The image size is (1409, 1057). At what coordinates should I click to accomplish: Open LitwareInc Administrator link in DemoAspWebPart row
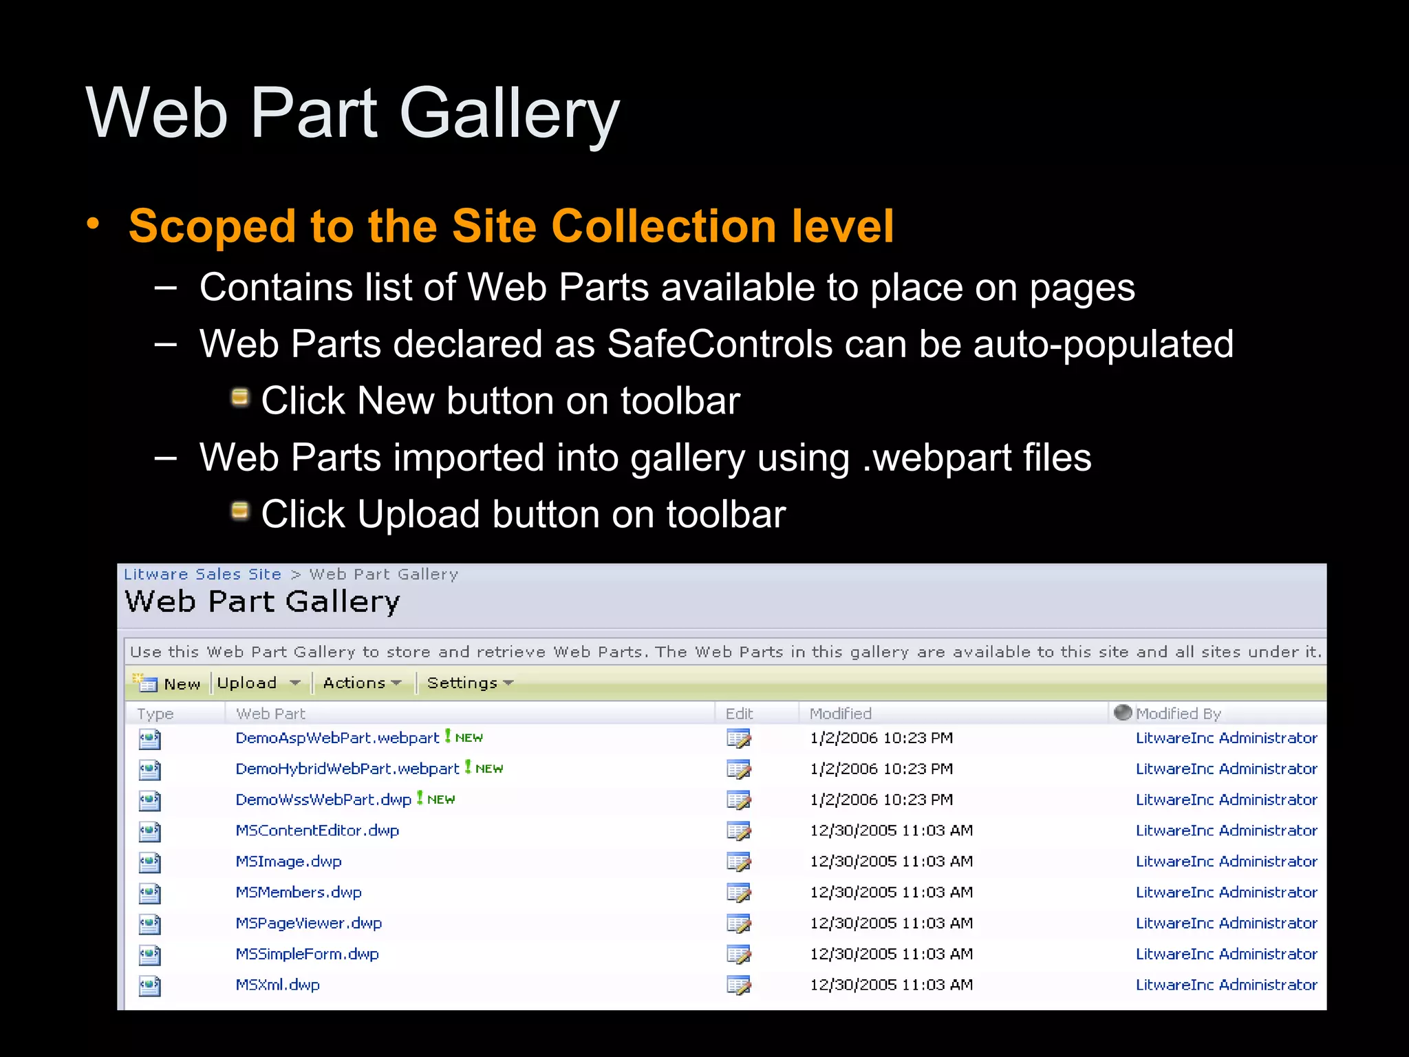point(1226,738)
